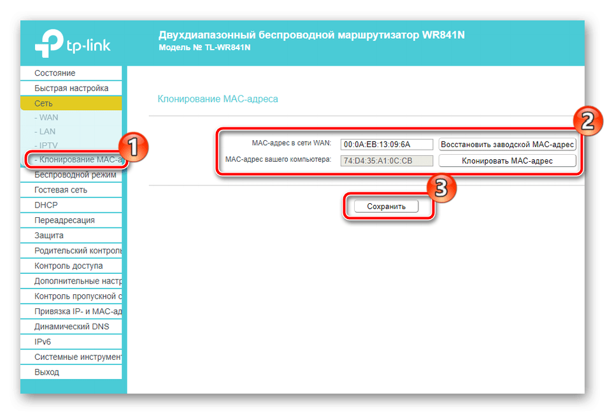Open the Состояние menu item
The height and width of the screenshot is (414, 605).
pyautogui.click(x=55, y=73)
